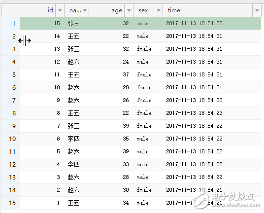This screenshot has width=264, height=213.
Task: Click the age column header
Action: 107,10
